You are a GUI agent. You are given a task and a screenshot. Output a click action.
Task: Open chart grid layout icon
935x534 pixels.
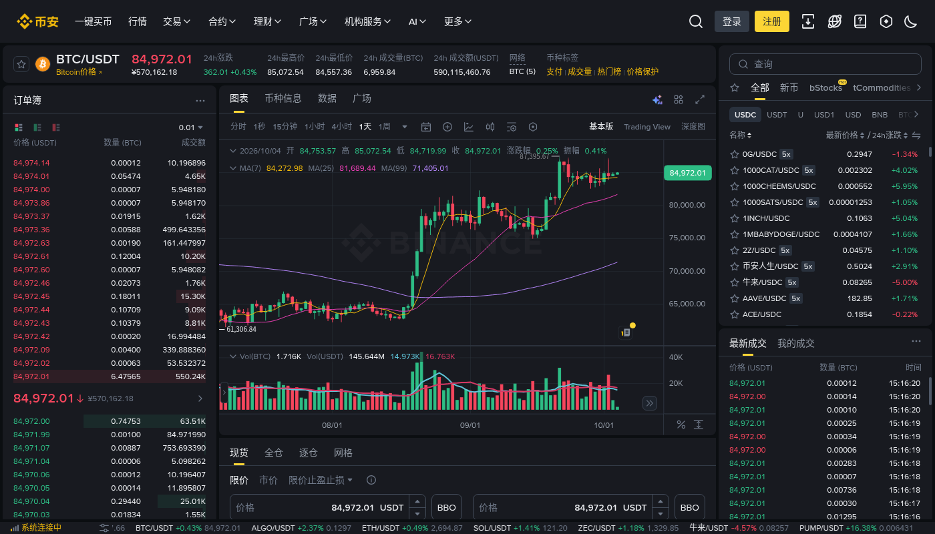pyautogui.click(x=679, y=99)
